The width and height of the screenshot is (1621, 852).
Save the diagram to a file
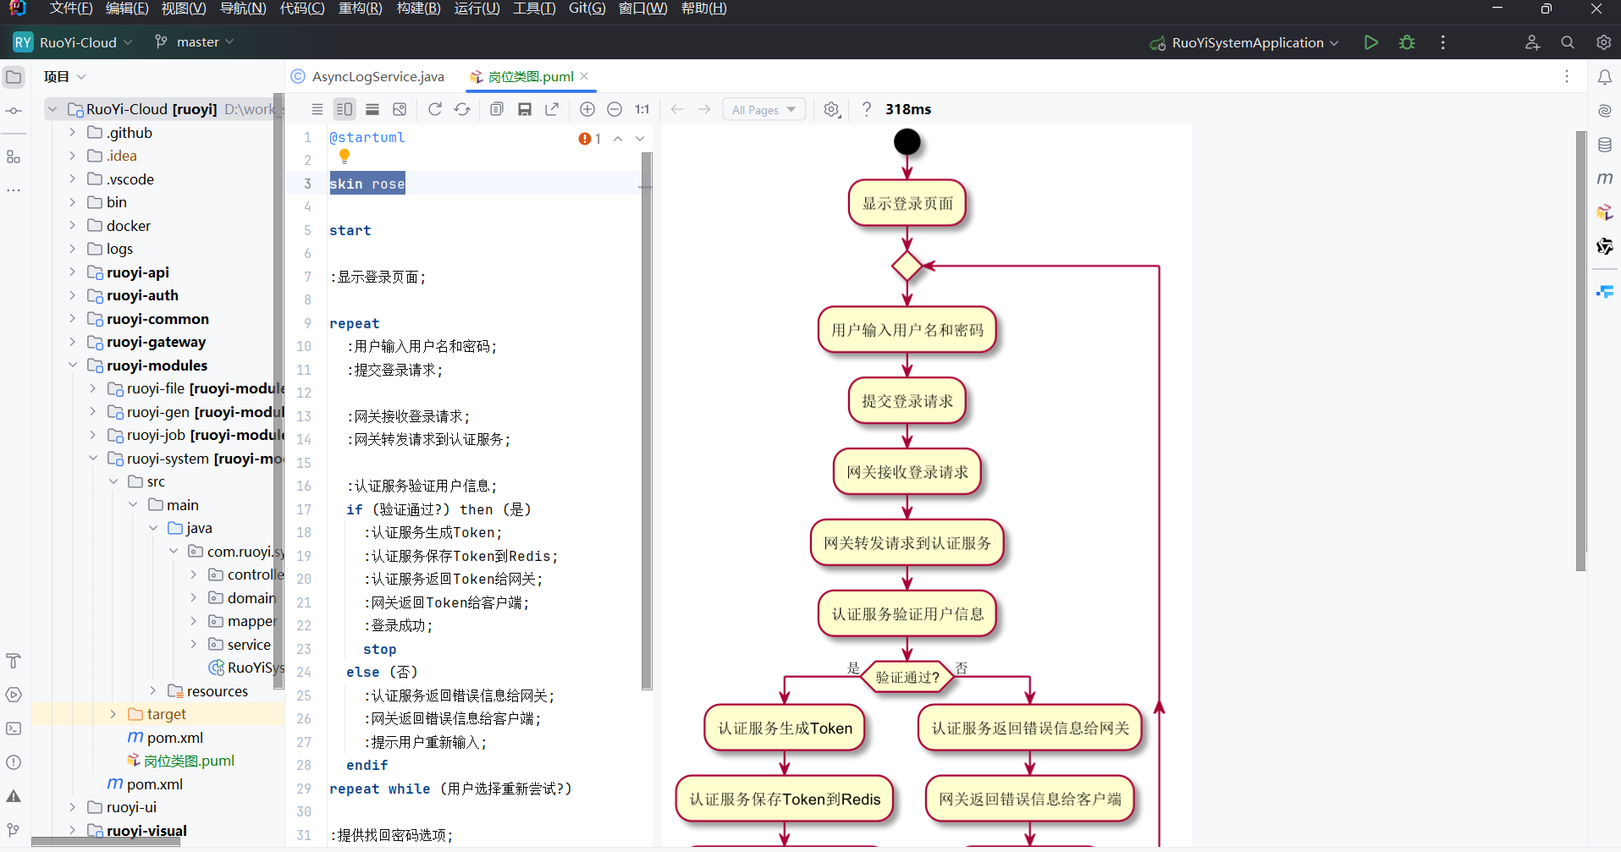[525, 109]
